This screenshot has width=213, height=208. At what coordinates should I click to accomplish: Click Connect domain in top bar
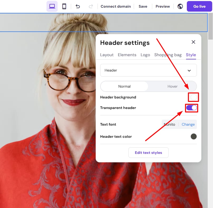pos(116,6)
